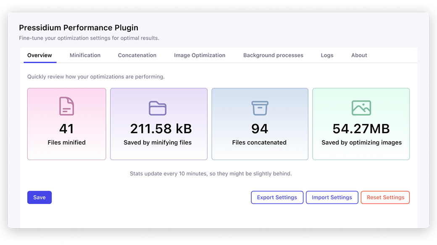Click the Pressidium Performance Plugin heading
The image size is (437, 245).
click(79, 28)
